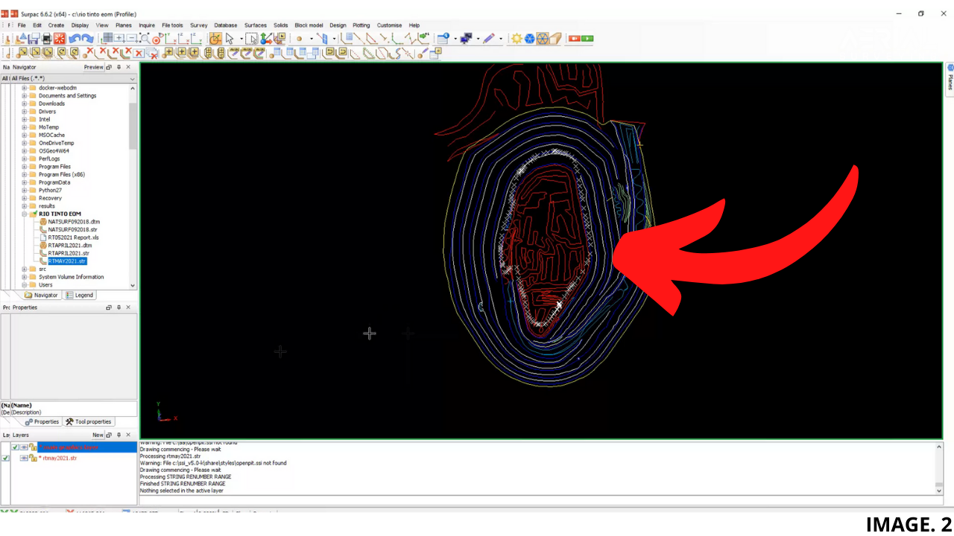
Task: Switch to the Tool properties tab
Action: [88, 422]
